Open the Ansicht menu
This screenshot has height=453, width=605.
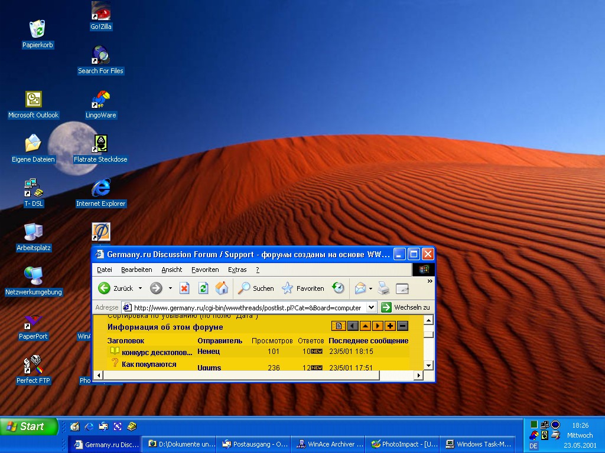(x=172, y=270)
